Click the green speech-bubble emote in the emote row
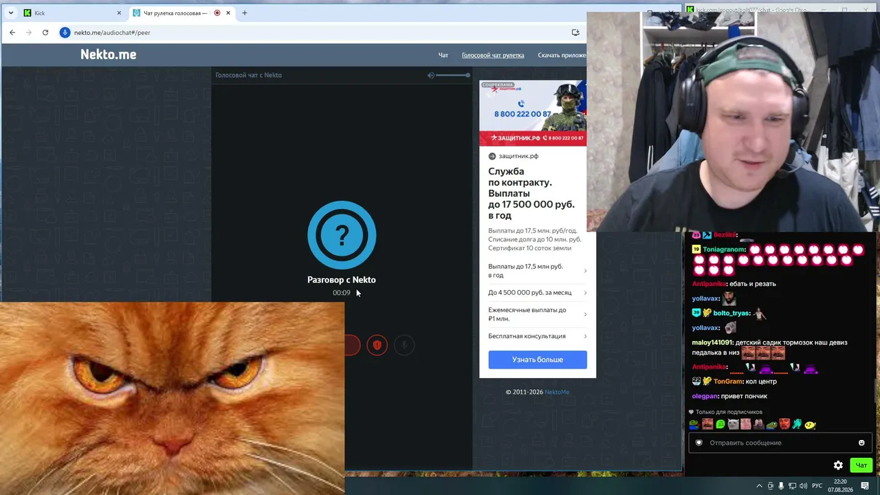The height and width of the screenshot is (495, 880). (720, 424)
